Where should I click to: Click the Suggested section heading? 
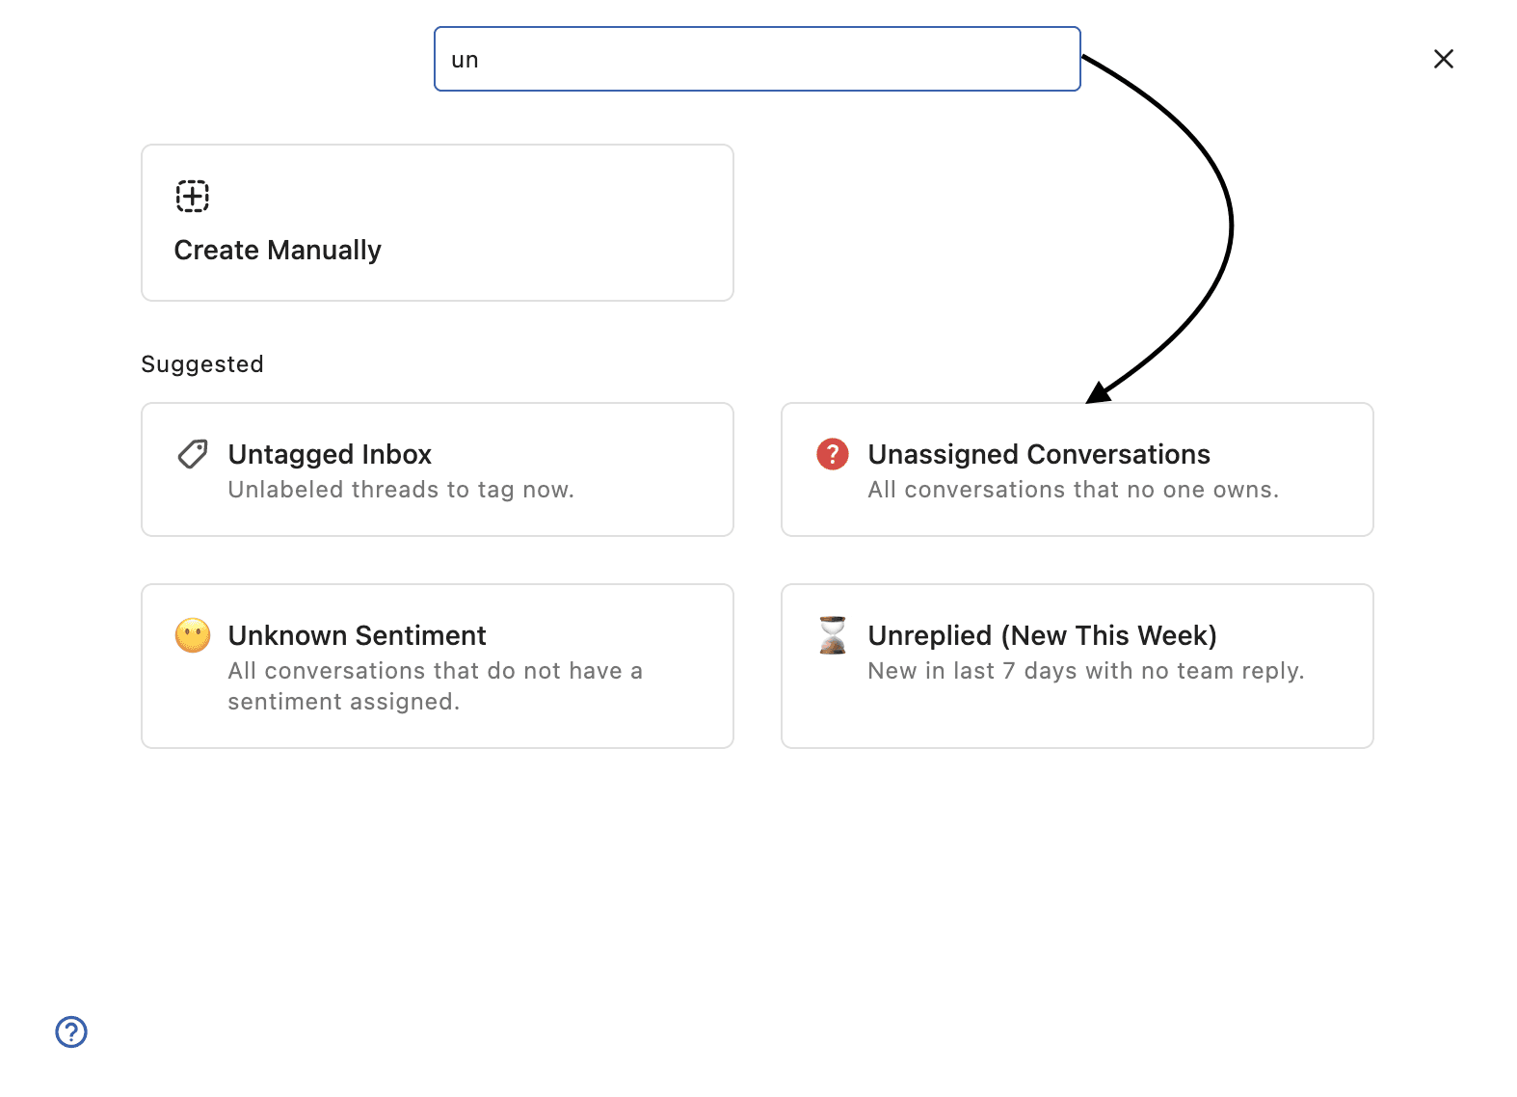point(202,364)
